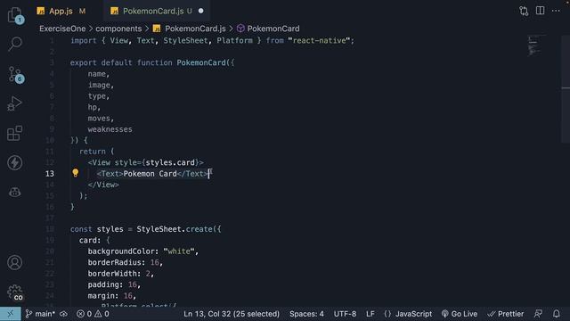Change file encoding UTF-8
570x321 pixels.
tap(345, 314)
